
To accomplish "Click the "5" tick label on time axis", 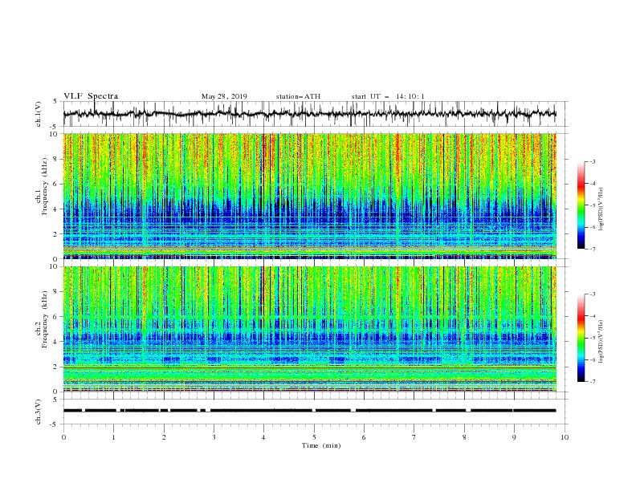I will pos(314,437).
